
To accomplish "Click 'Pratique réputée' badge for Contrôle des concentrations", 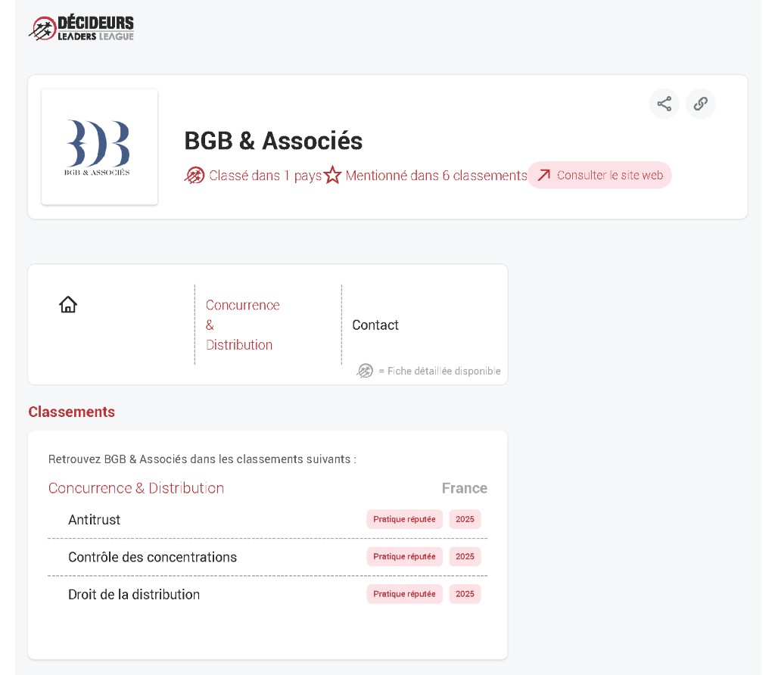I will click(x=404, y=556).
